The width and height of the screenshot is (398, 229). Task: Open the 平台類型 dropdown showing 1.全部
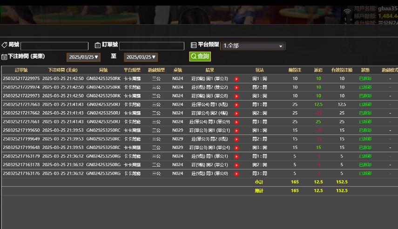(x=253, y=46)
